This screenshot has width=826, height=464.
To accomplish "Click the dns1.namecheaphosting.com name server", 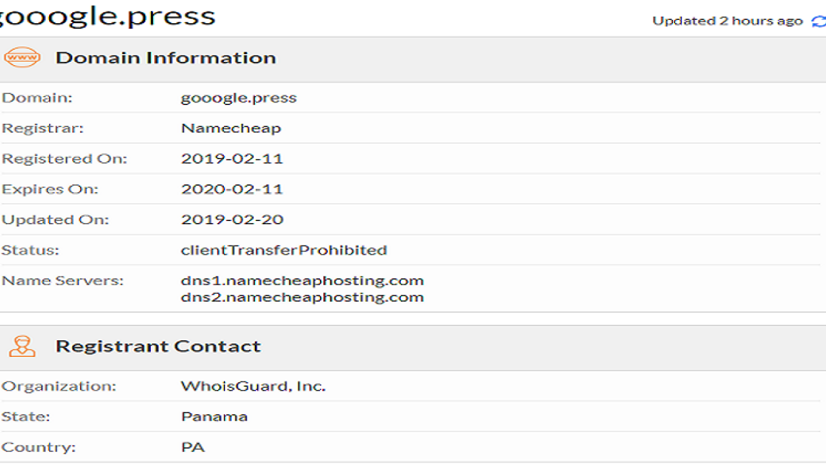I will 302,280.
